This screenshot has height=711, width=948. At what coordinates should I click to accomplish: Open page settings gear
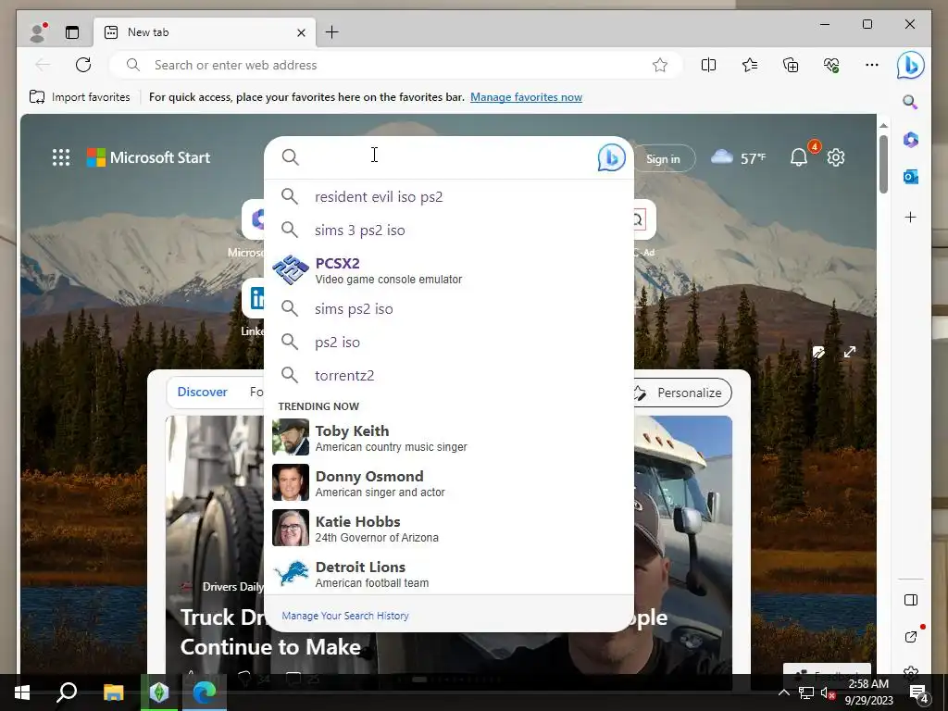[836, 157]
